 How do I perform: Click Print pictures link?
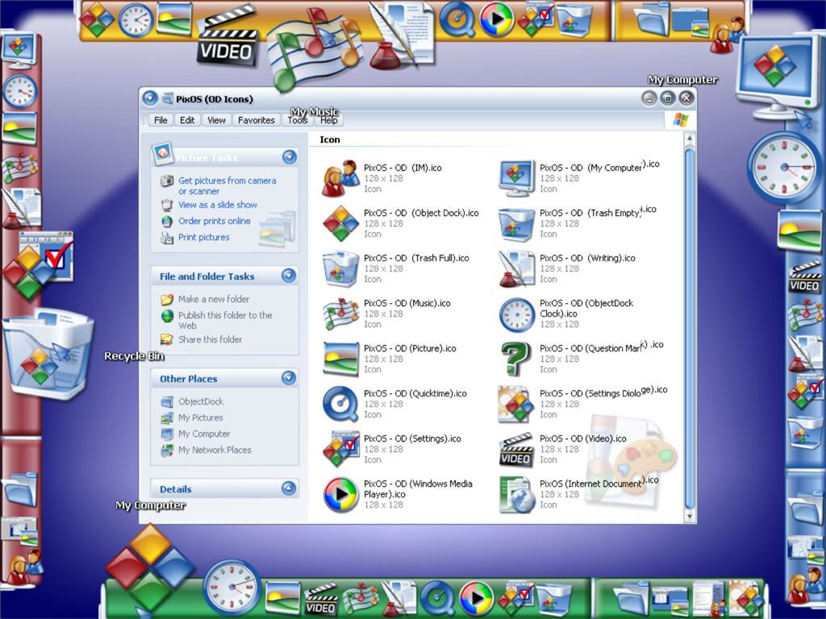coord(204,238)
